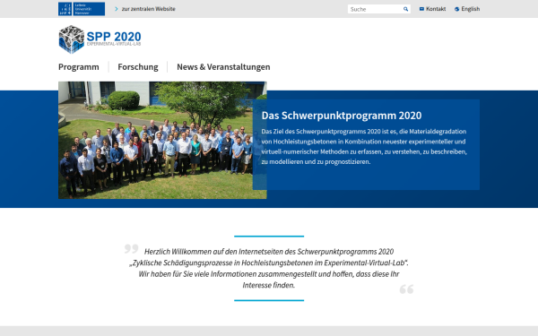The height and width of the screenshot is (336, 538).
Task: Click the group photo on the lawn
Action: [x=162, y=141]
